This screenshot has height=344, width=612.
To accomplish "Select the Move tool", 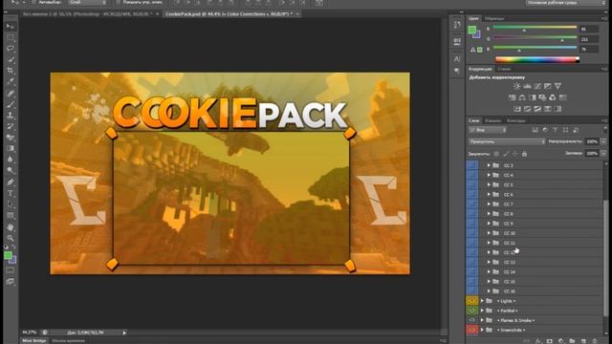I will pyautogui.click(x=11, y=26).
